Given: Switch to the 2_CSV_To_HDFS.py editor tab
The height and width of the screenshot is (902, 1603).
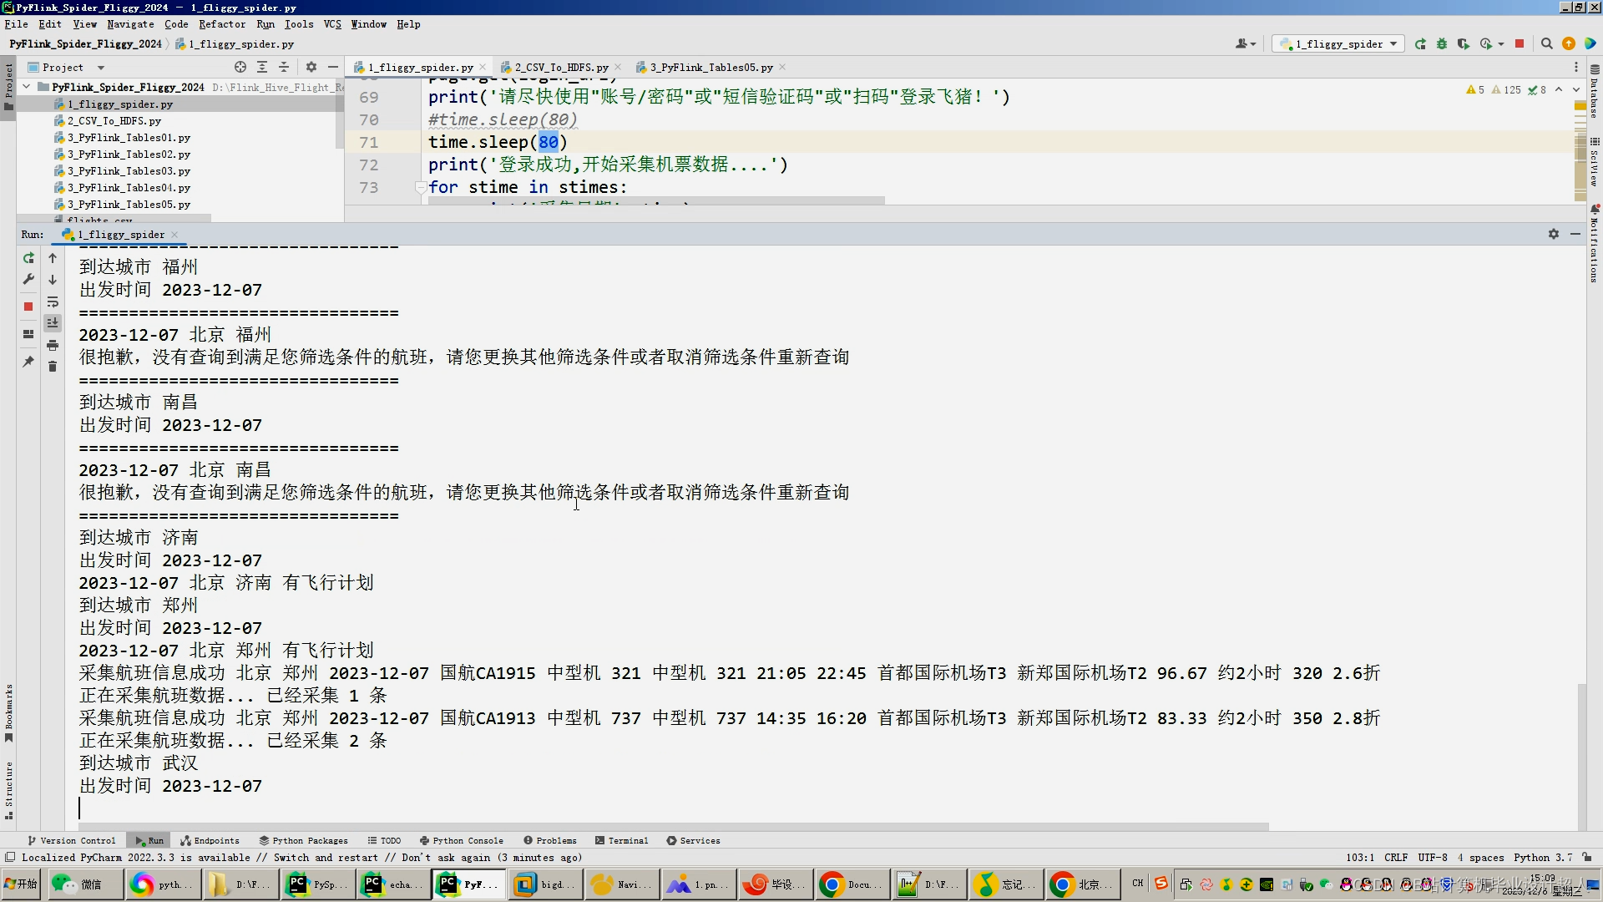Looking at the screenshot, I should (x=560, y=68).
